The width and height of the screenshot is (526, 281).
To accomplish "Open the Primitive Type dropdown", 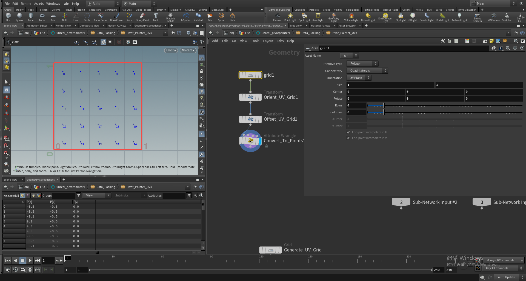I will tap(362, 63).
